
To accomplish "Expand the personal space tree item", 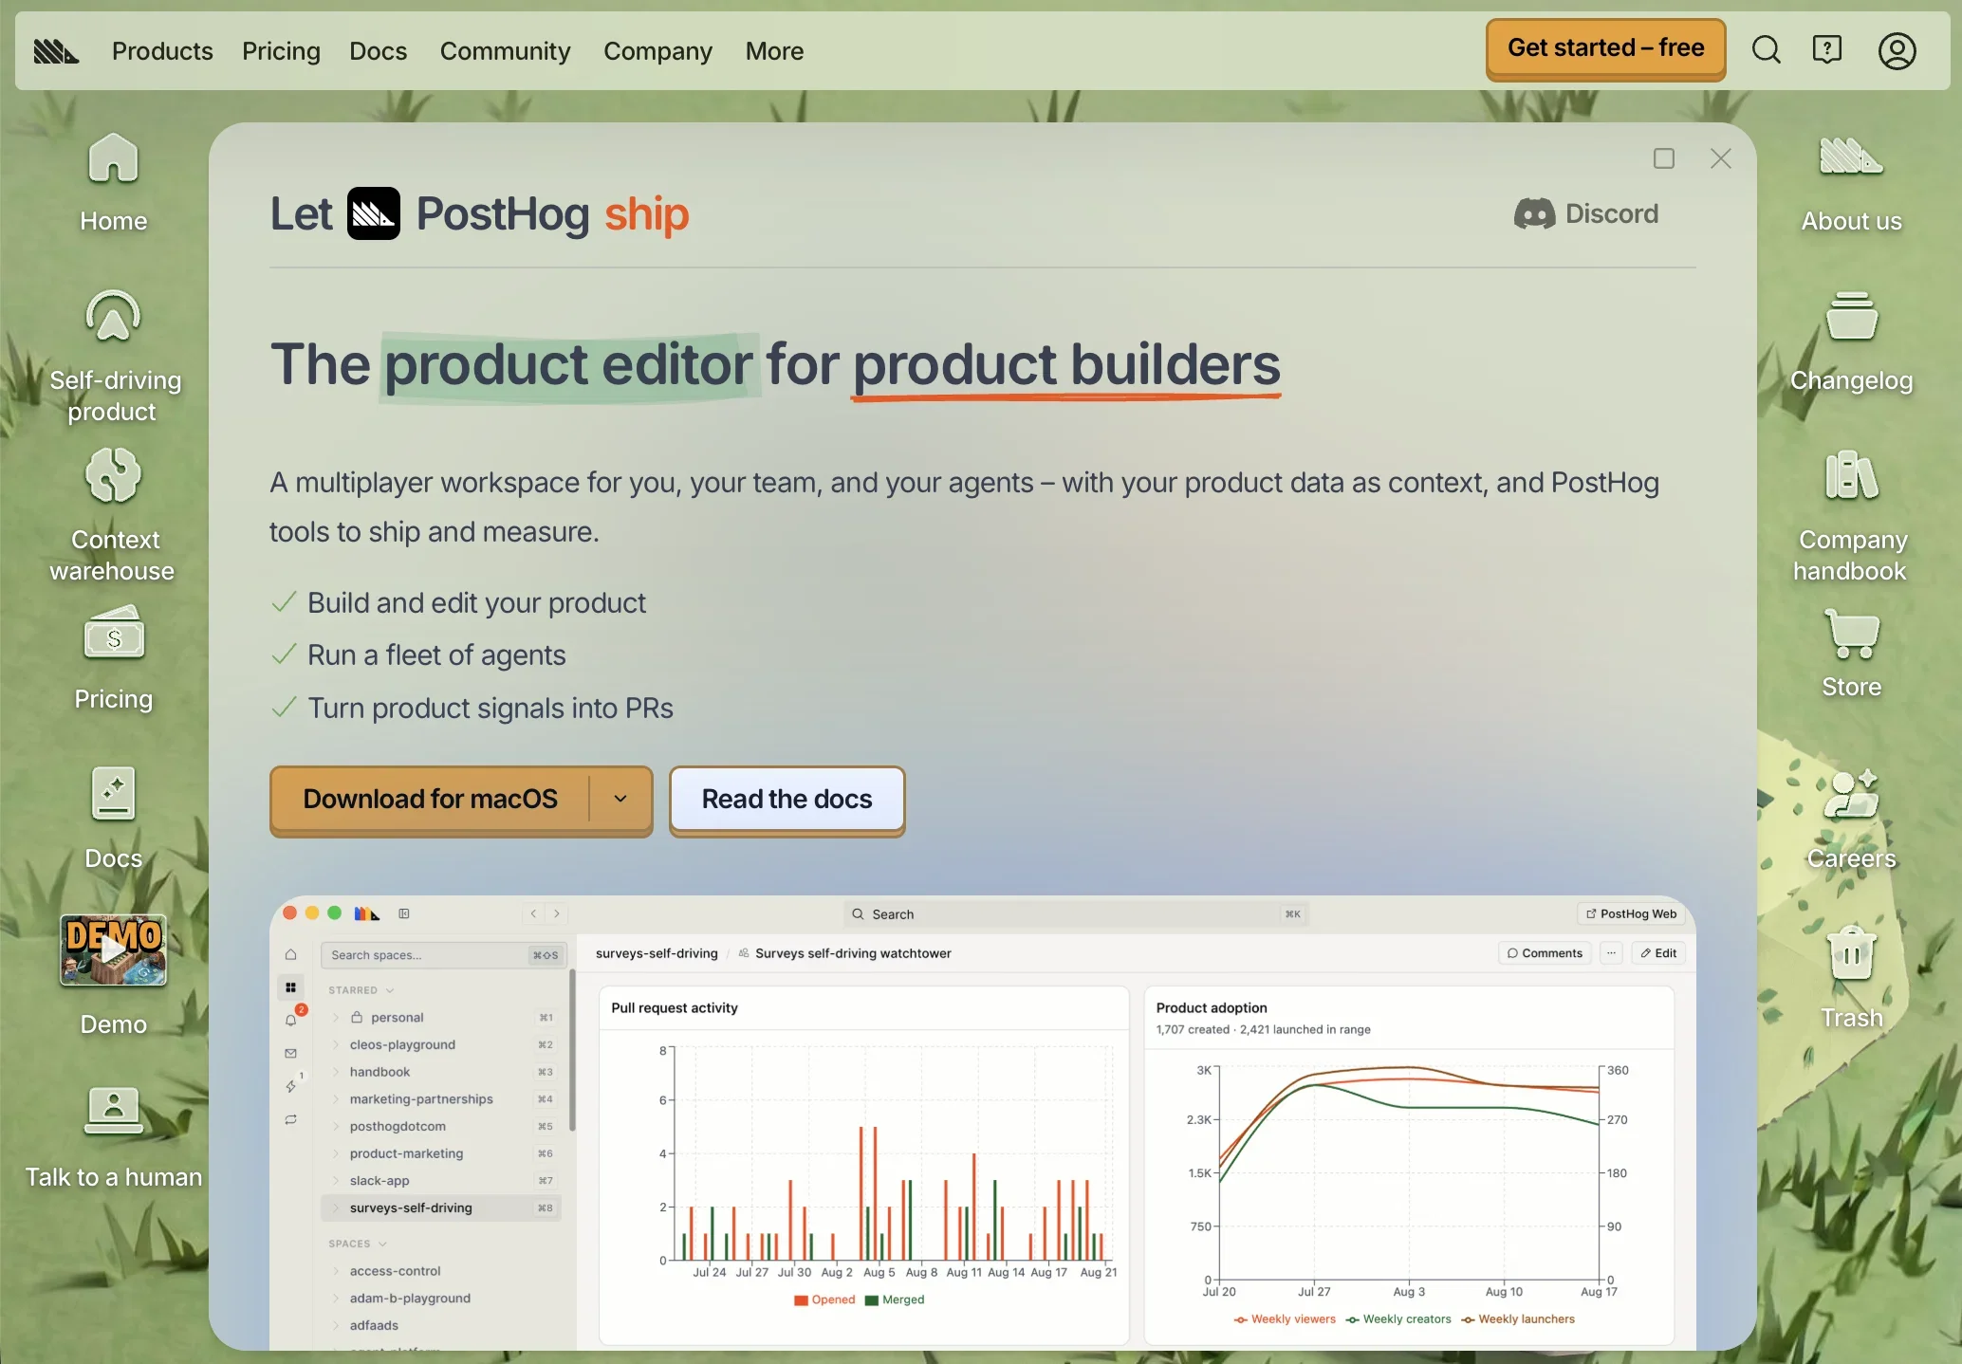I will [x=336, y=1018].
